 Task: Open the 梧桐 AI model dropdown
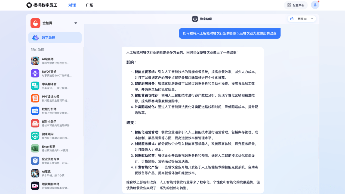[x=302, y=19]
